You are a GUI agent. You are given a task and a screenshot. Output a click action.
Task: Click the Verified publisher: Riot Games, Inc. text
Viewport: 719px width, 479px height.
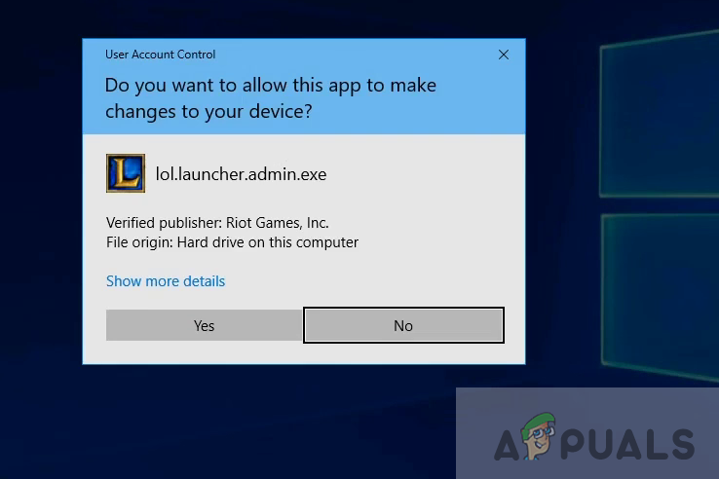click(217, 223)
